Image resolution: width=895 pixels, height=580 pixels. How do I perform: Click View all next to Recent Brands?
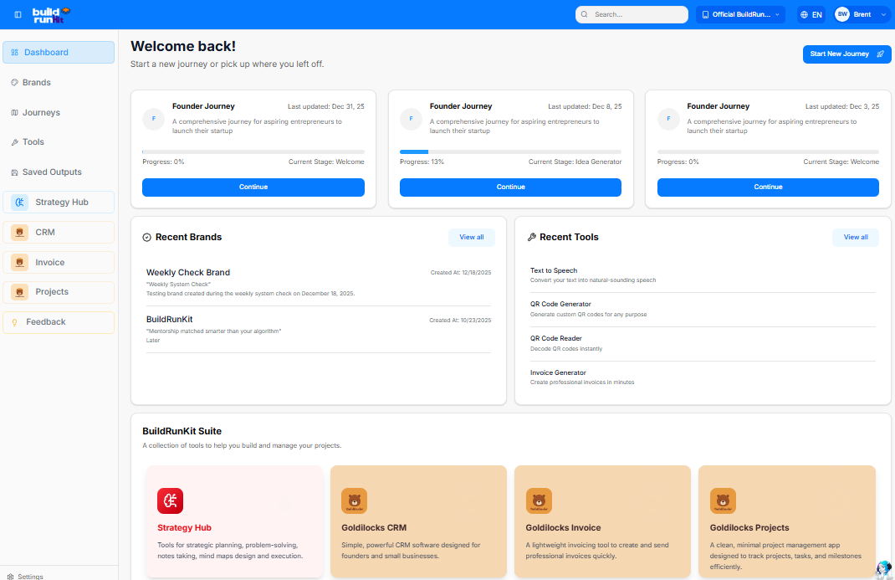[x=472, y=237]
